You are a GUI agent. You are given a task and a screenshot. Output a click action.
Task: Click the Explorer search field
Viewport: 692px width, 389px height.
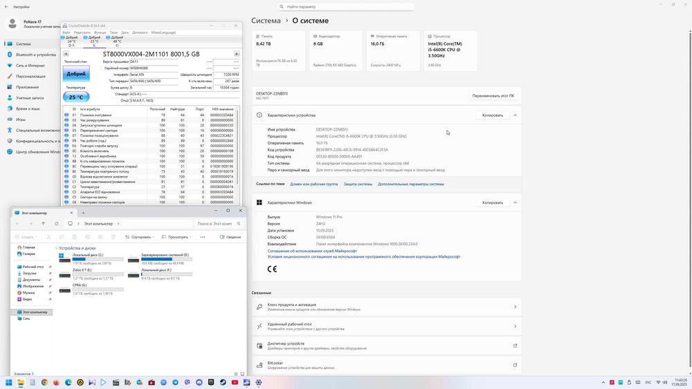(x=218, y=224)
